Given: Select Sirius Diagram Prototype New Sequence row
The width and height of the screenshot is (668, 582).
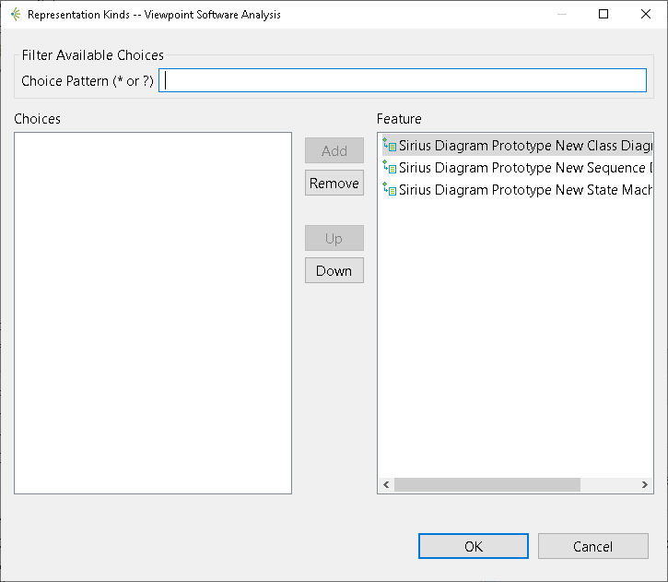Looking at the screenshot, I should click(x=517, y=168).
